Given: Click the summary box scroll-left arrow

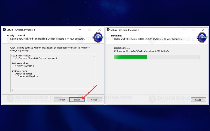Looking at the screenshot, I should (x=12, y=90).
